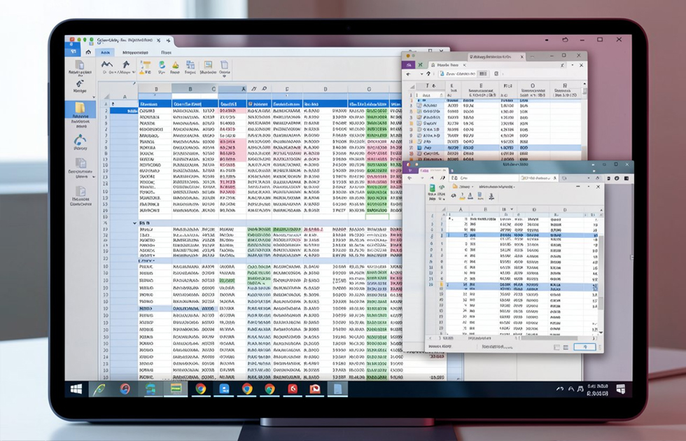This screenshot has width=686, height=441.
Task: Click the Home house icon in the ribbon
Action: [88, 52]
